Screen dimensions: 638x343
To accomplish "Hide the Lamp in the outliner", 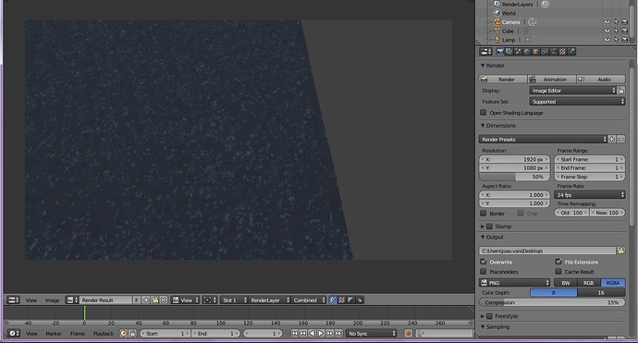I will (x=607, y=40).
